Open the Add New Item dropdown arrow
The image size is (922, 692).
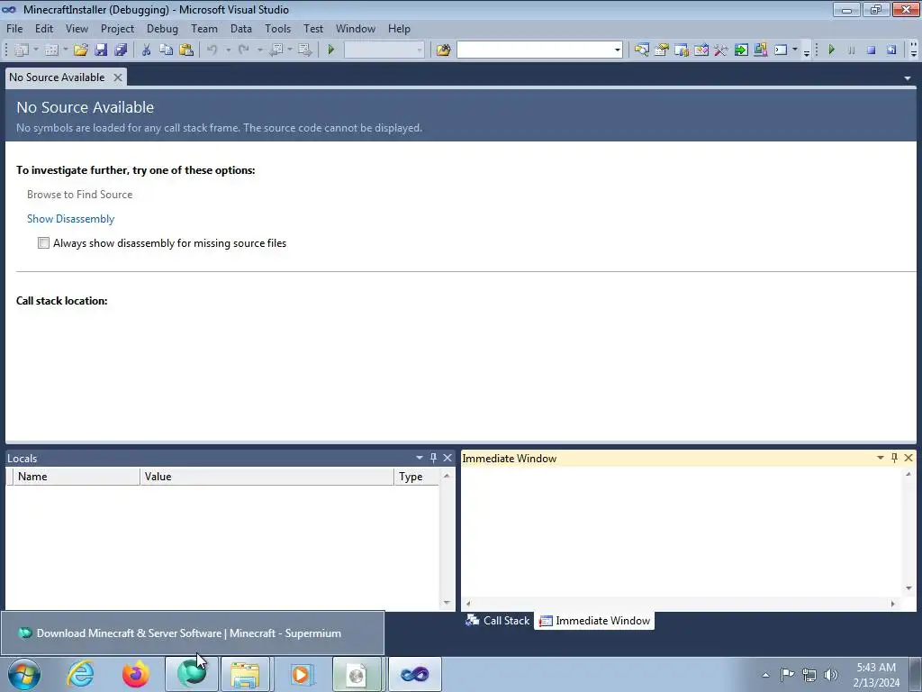coord(65,50)
